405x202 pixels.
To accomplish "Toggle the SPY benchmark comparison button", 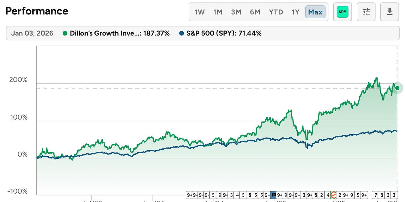I will pos(342,12).
